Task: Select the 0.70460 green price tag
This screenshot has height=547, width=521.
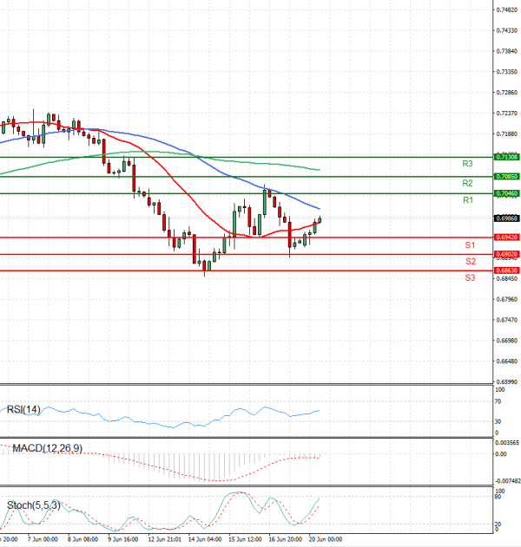Action: (x=507, y=193)
